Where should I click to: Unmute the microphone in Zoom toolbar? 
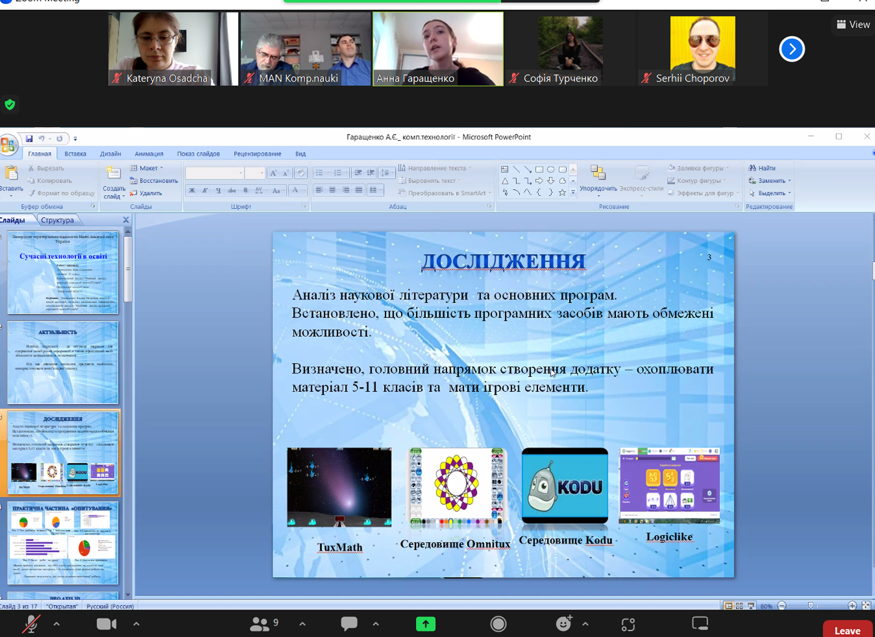point(31,624)
